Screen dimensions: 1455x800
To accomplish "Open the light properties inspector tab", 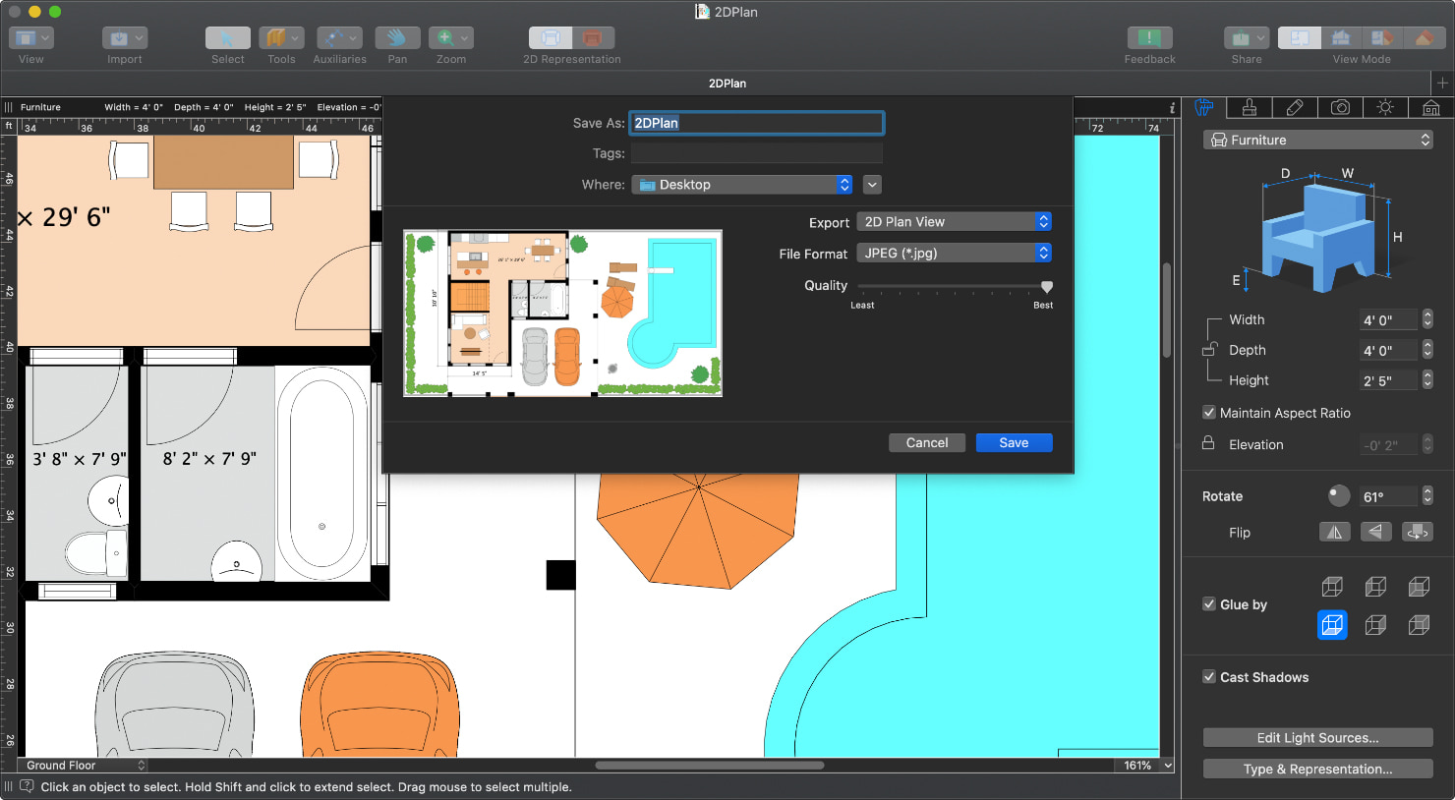I will 1386,107.
